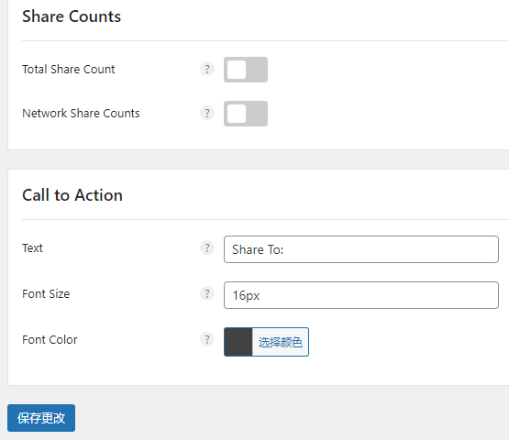The width and height of the screenshot is (509, 440).
Task: Open help tooltip for Network Share Counts
Action: coord(207,113)
